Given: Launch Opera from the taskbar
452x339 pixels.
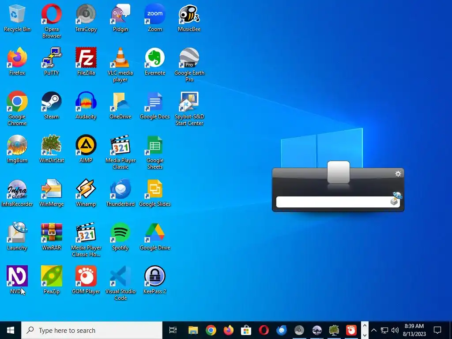Looking at the screenshot, I should [264, 330].
